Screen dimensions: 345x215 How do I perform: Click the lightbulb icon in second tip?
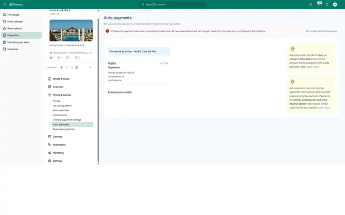pyautogui.click(x=292, y=82)
